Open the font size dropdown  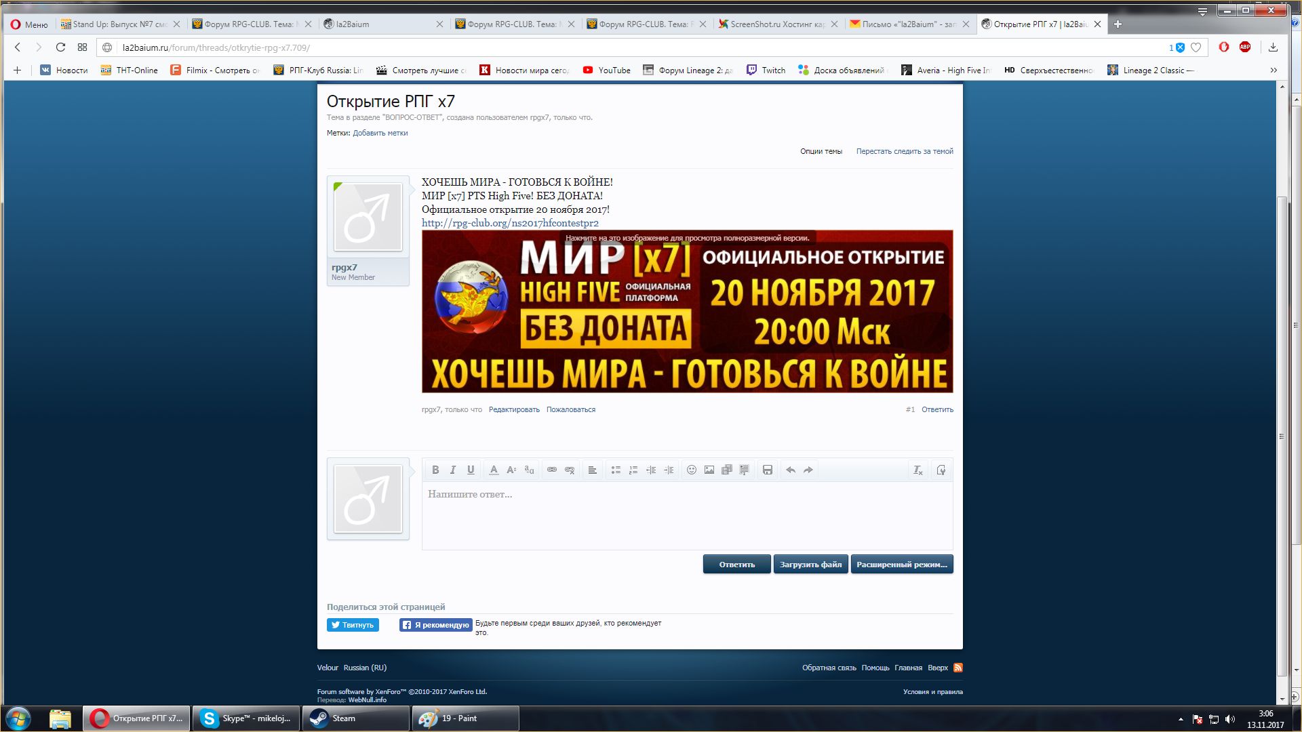[x=511, y=470]
